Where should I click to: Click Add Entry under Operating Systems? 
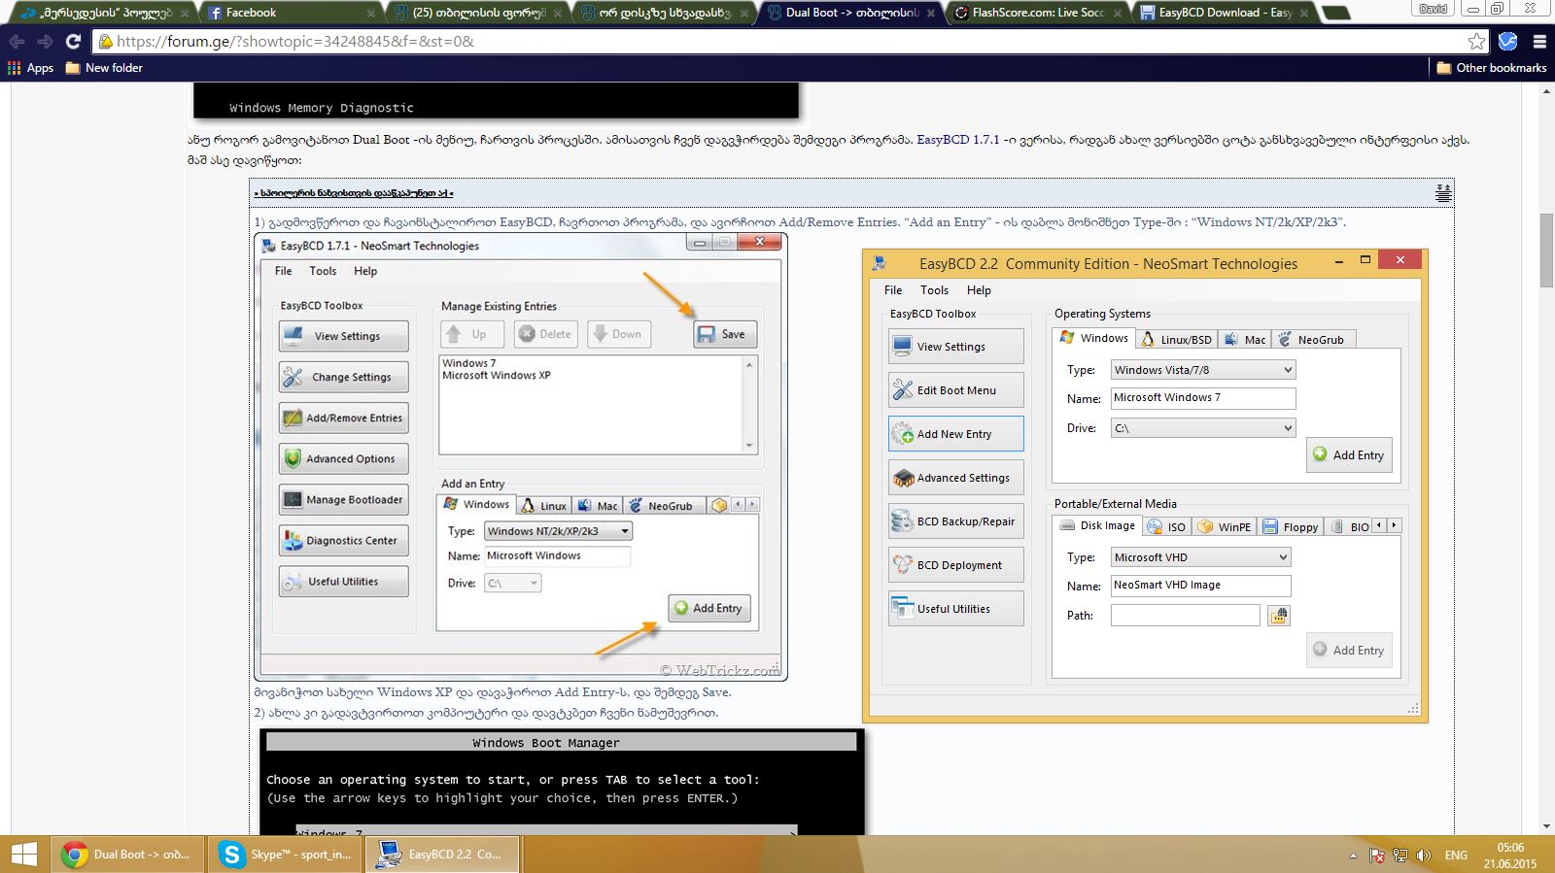coord(1349,454)
